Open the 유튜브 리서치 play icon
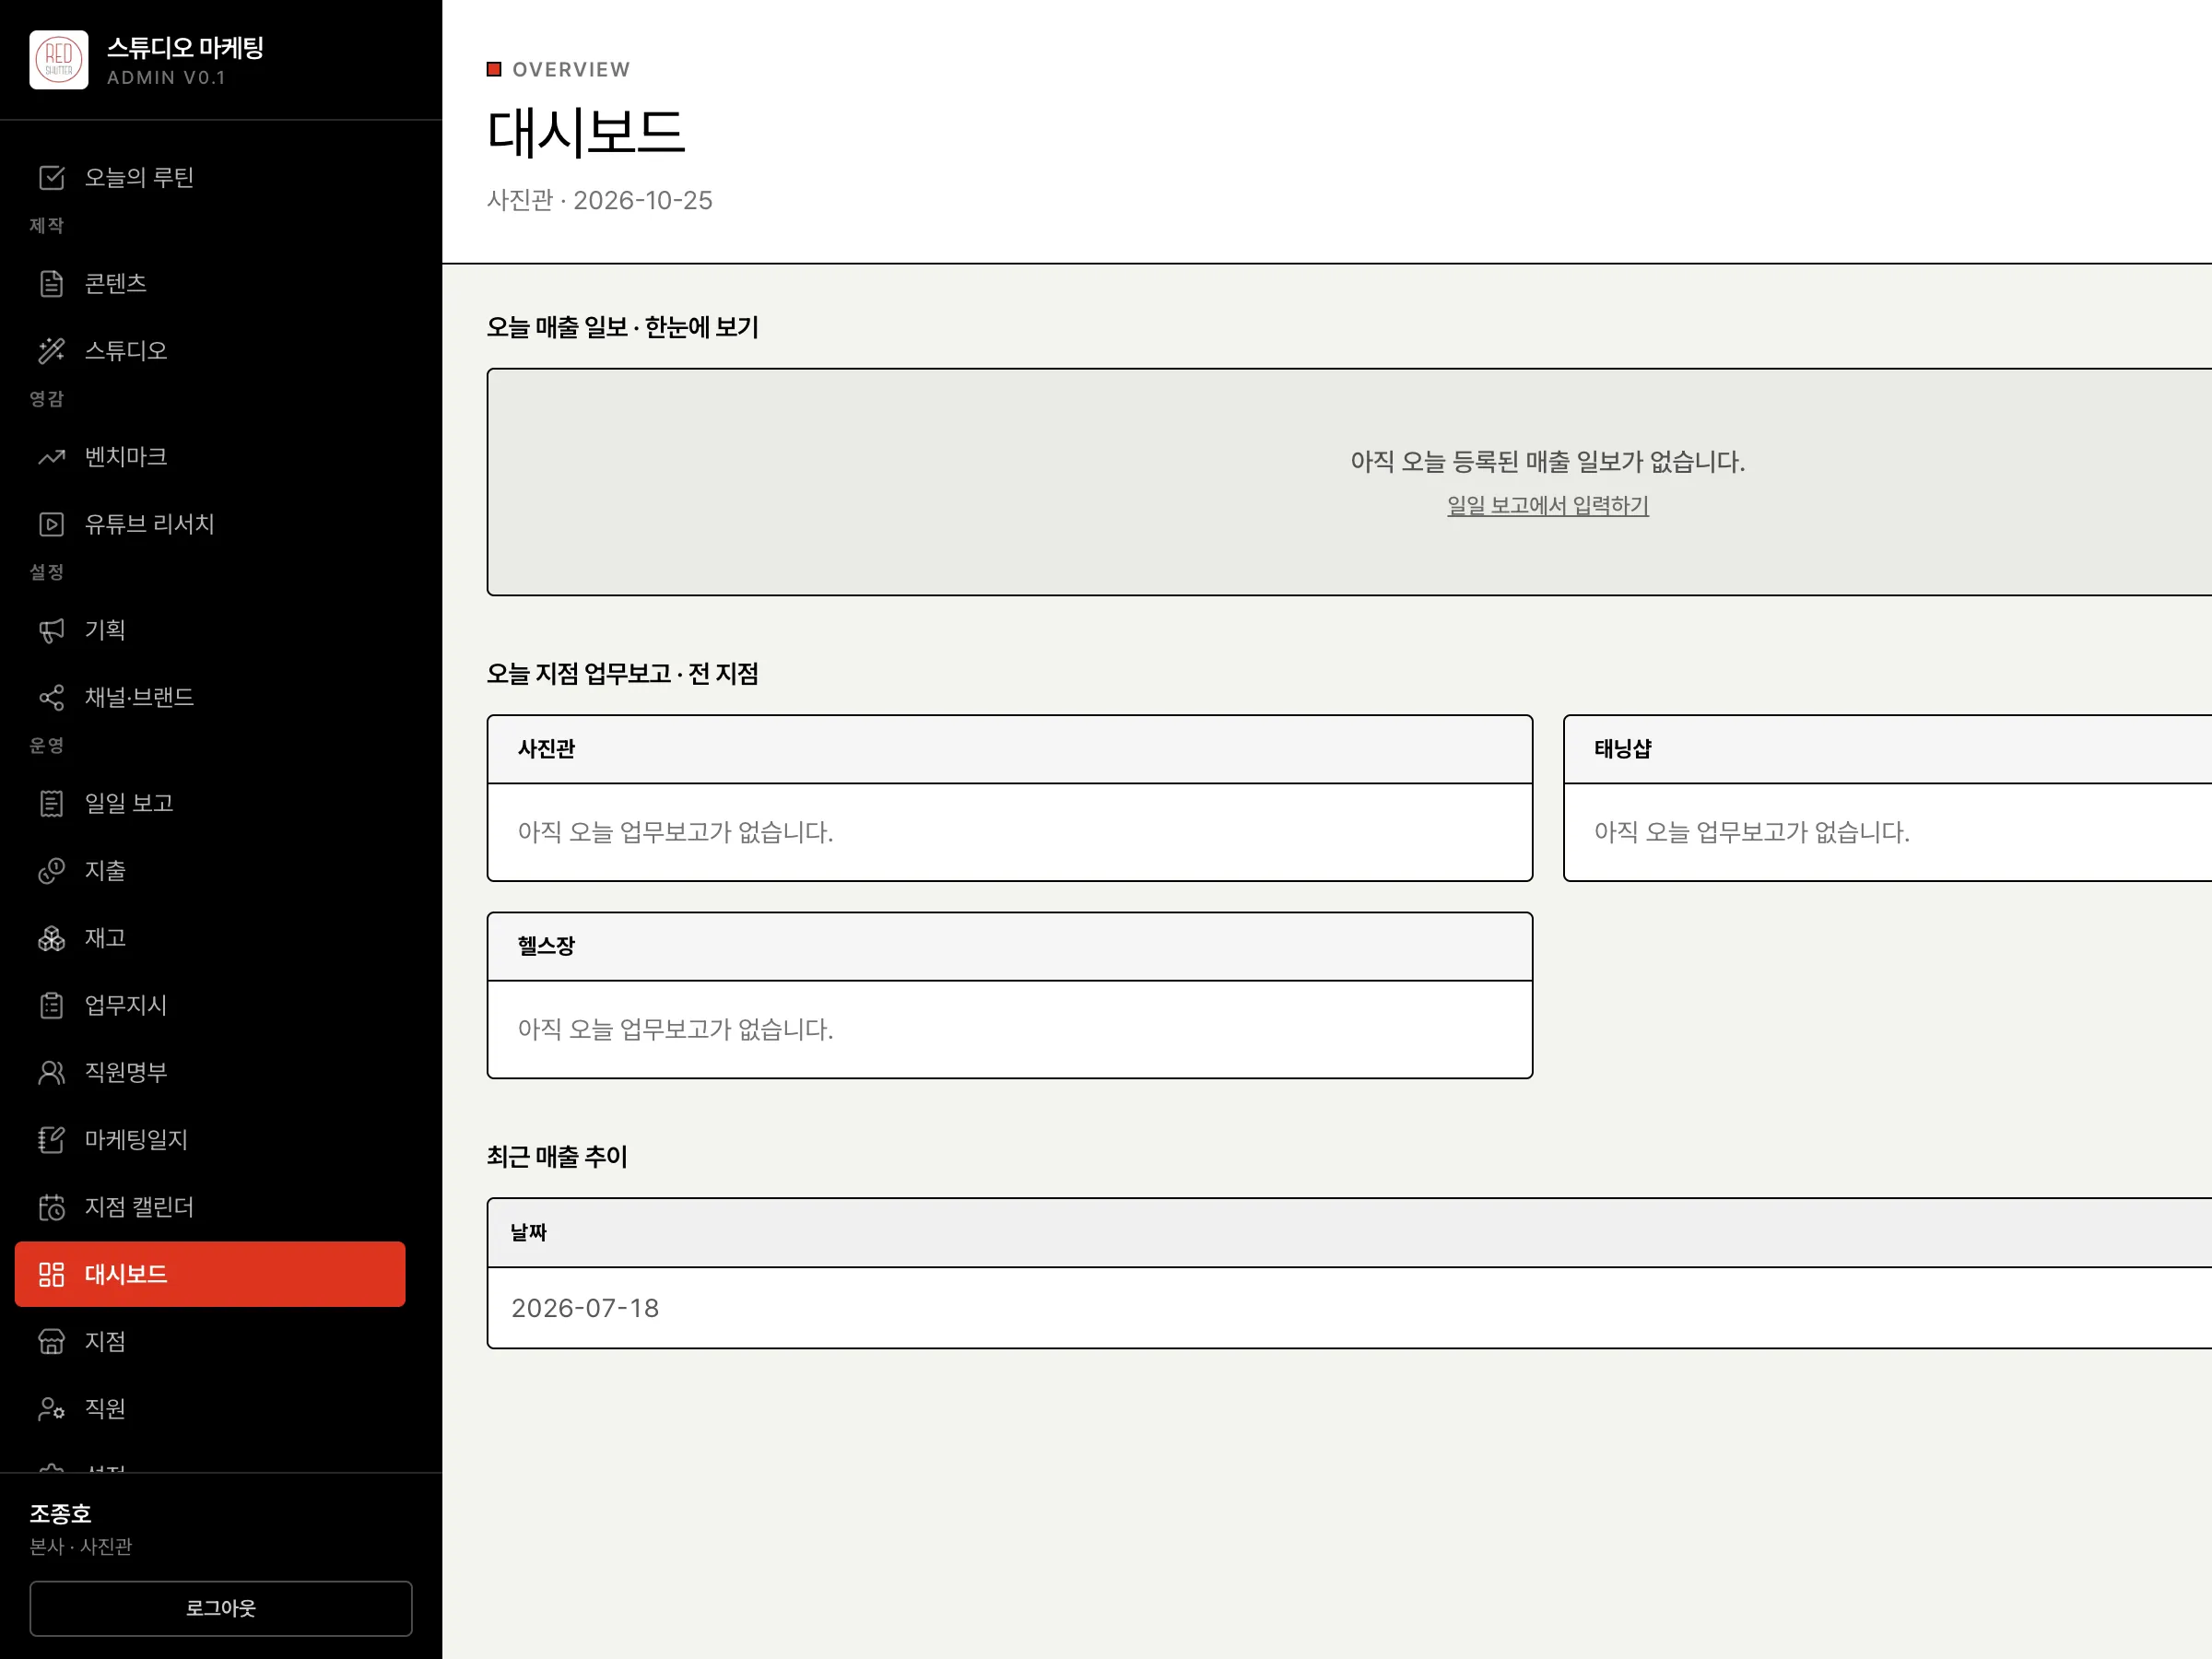The width and height of the screenshot is (2212, 1659). point(52,524)
